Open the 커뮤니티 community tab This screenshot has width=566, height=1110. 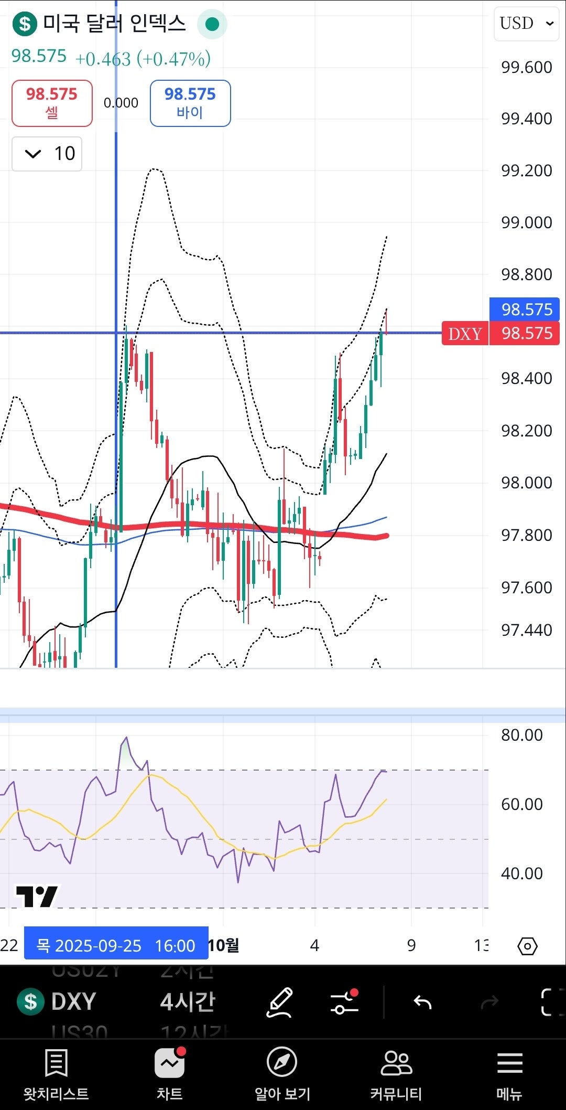[396, 1074]
